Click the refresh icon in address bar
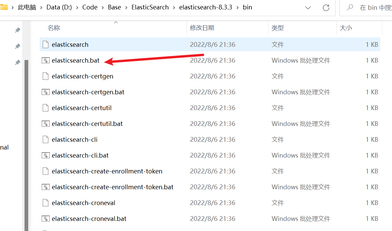392x231 pixels. (326, 8)
